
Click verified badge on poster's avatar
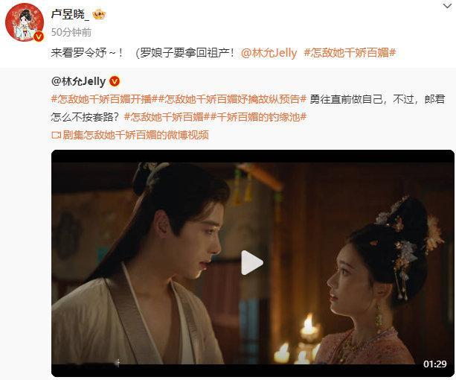[39, 37]
